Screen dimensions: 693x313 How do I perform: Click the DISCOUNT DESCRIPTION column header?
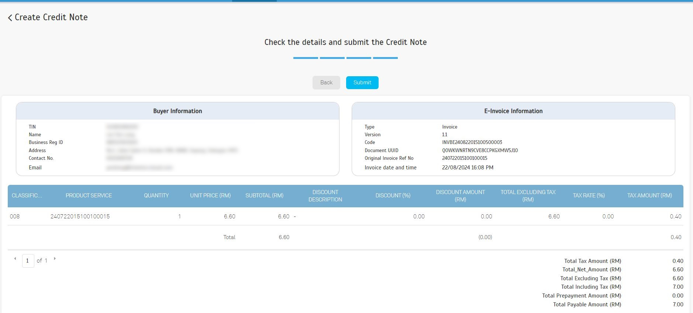pos(325,196)
